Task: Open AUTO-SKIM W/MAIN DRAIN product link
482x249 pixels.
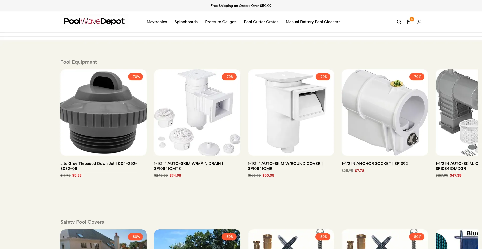Action: pos(189,166)
